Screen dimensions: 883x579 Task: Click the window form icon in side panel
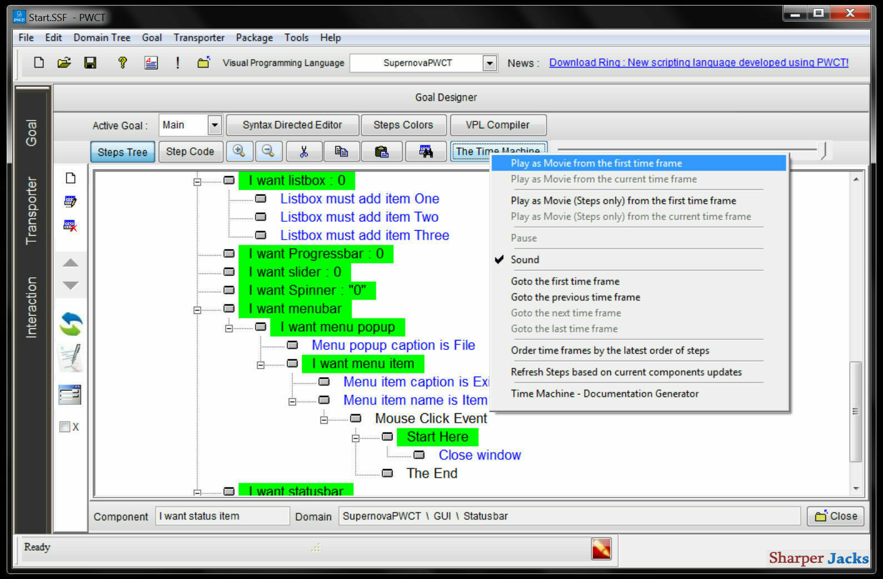pos(70,395)
